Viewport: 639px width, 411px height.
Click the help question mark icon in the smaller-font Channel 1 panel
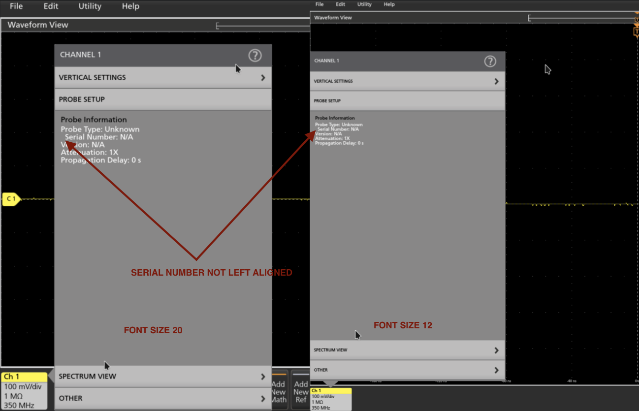tap(490, 61)
